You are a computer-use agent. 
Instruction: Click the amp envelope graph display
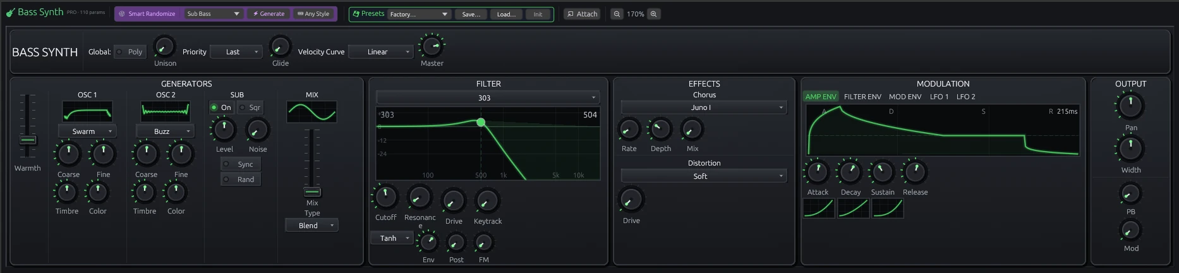(x=943, y=130)
